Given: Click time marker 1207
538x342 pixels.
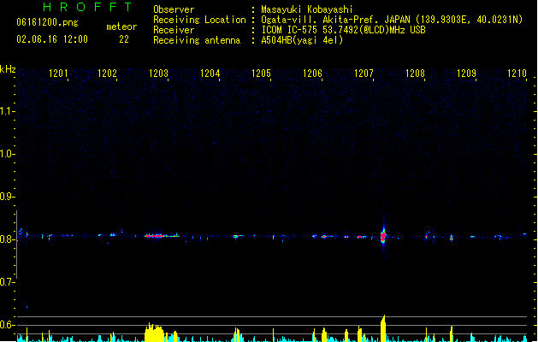Looking at the screenshot, I should click(364, 74).
